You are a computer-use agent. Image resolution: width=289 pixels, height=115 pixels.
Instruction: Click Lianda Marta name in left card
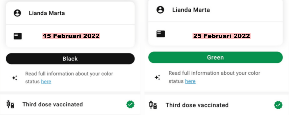[47, 13]
